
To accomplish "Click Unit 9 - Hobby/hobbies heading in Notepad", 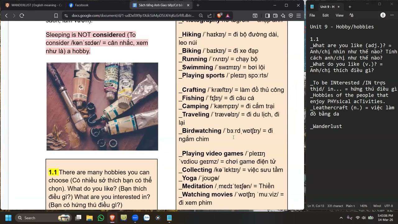I will [x=342, y=27].
